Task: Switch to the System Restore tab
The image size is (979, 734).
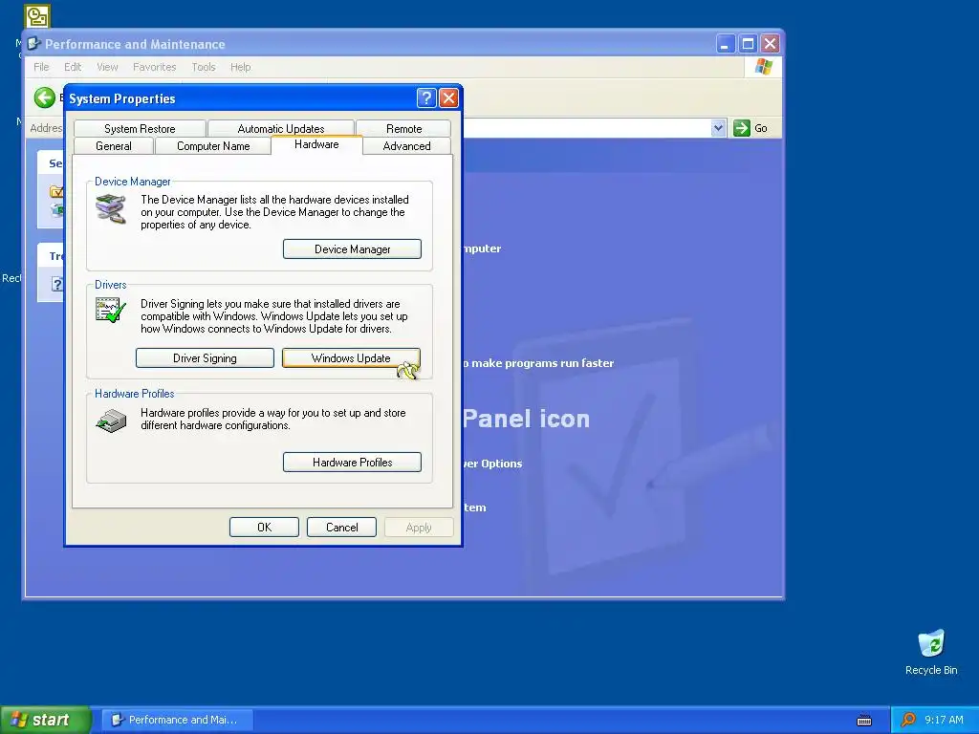Action: pyautogui.click(x=140, y=129)
